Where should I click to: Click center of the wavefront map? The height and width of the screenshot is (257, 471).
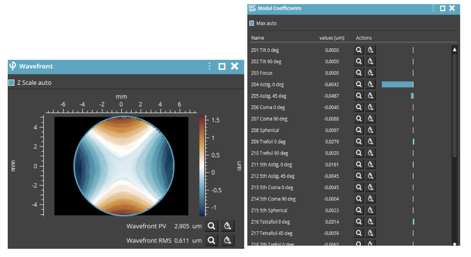point(121,166)
